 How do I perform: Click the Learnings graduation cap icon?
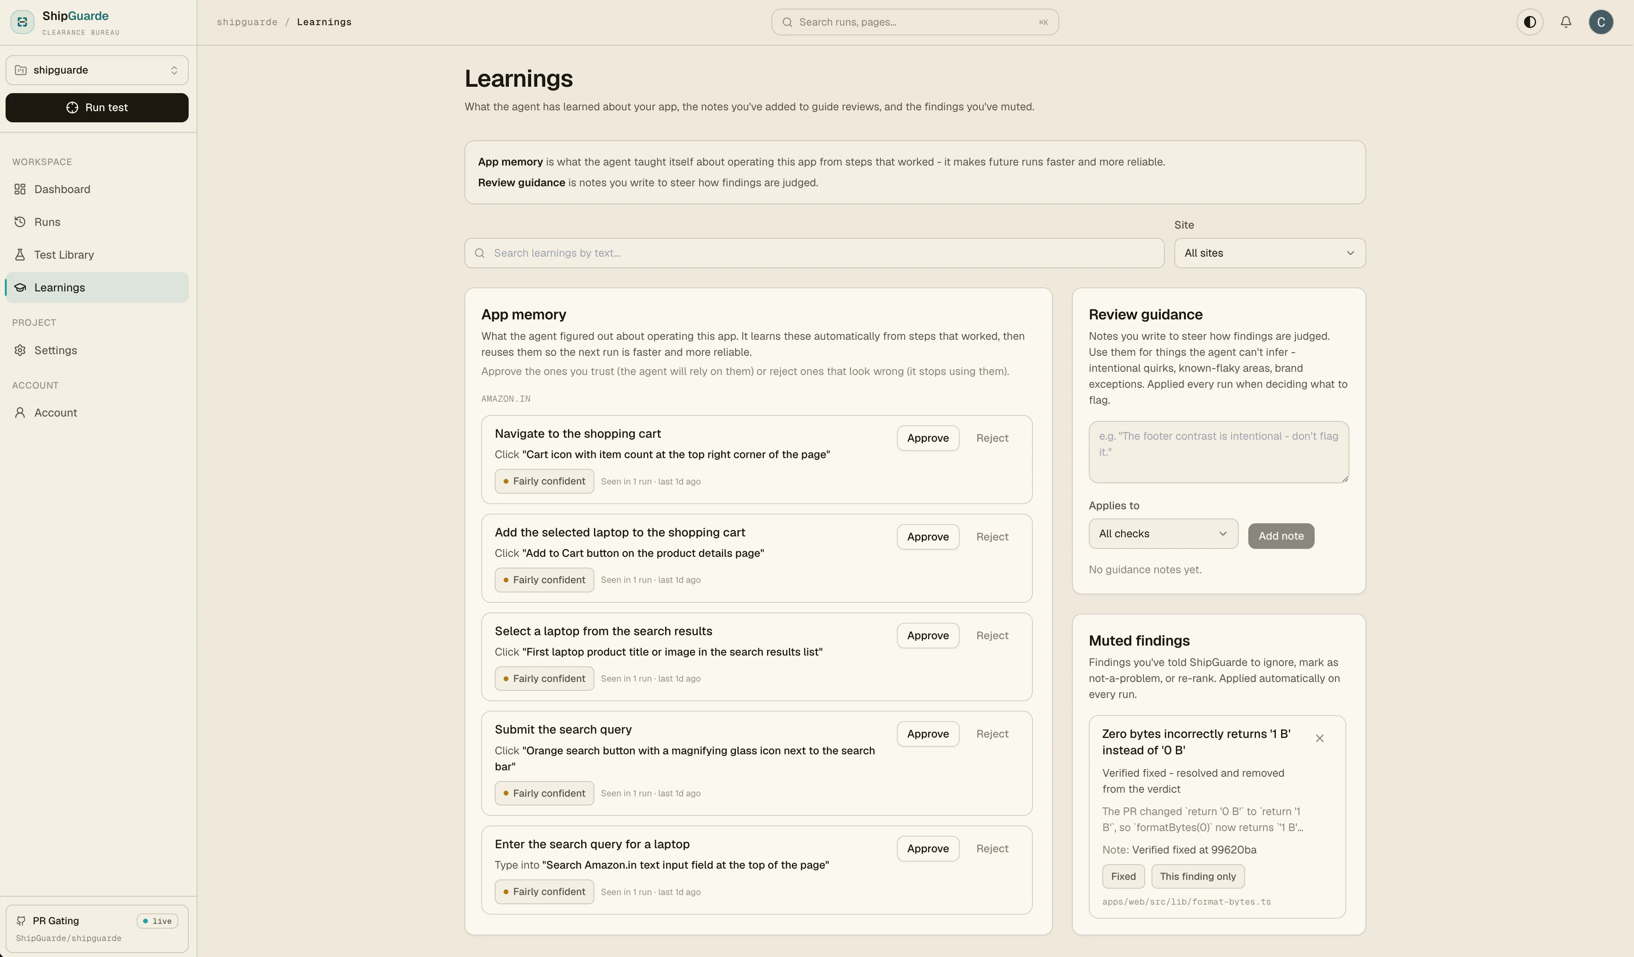tap(20, 287)
